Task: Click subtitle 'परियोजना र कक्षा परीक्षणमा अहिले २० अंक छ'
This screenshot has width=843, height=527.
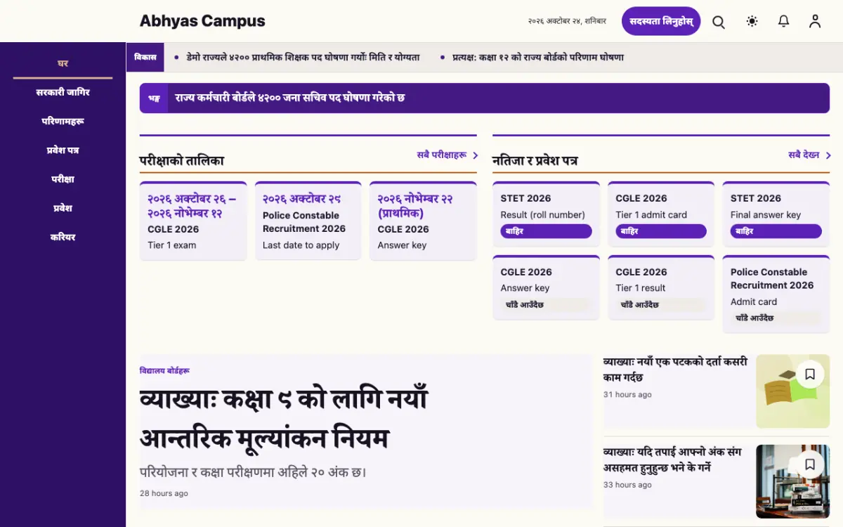Action: coord(254,472)
